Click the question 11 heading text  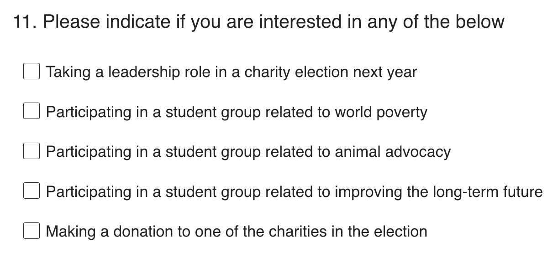click(258, 22)
